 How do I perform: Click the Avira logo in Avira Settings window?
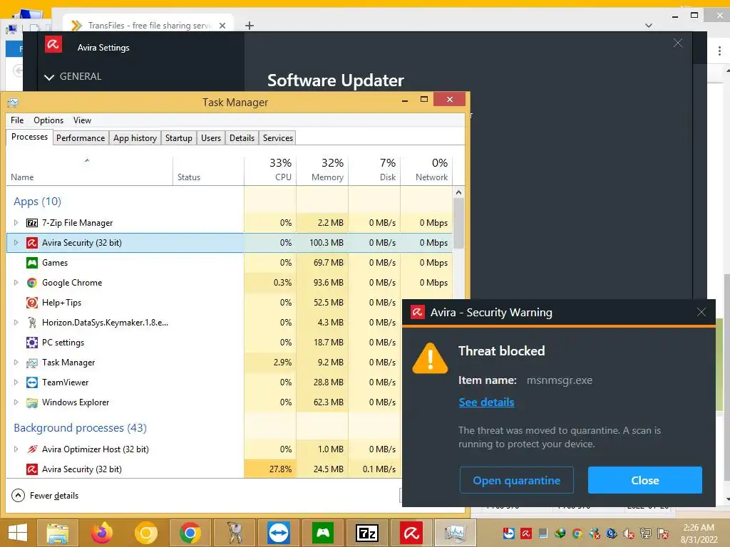(x=53, y=45)
